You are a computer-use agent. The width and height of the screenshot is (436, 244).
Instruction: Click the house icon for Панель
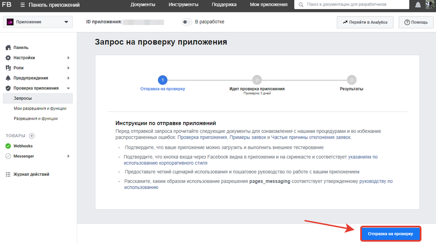pos(8,48)
